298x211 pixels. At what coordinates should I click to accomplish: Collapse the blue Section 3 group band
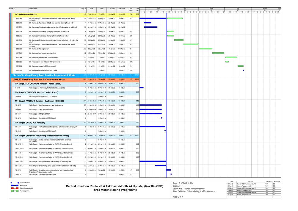pos(44,75)
